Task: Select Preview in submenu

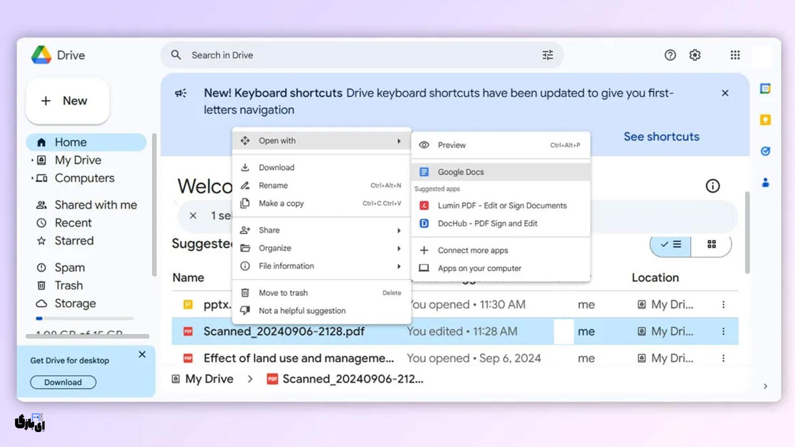Action: (x=501, y=145)
